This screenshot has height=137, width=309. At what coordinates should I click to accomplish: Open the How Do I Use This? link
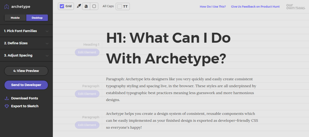coord(213,7)
